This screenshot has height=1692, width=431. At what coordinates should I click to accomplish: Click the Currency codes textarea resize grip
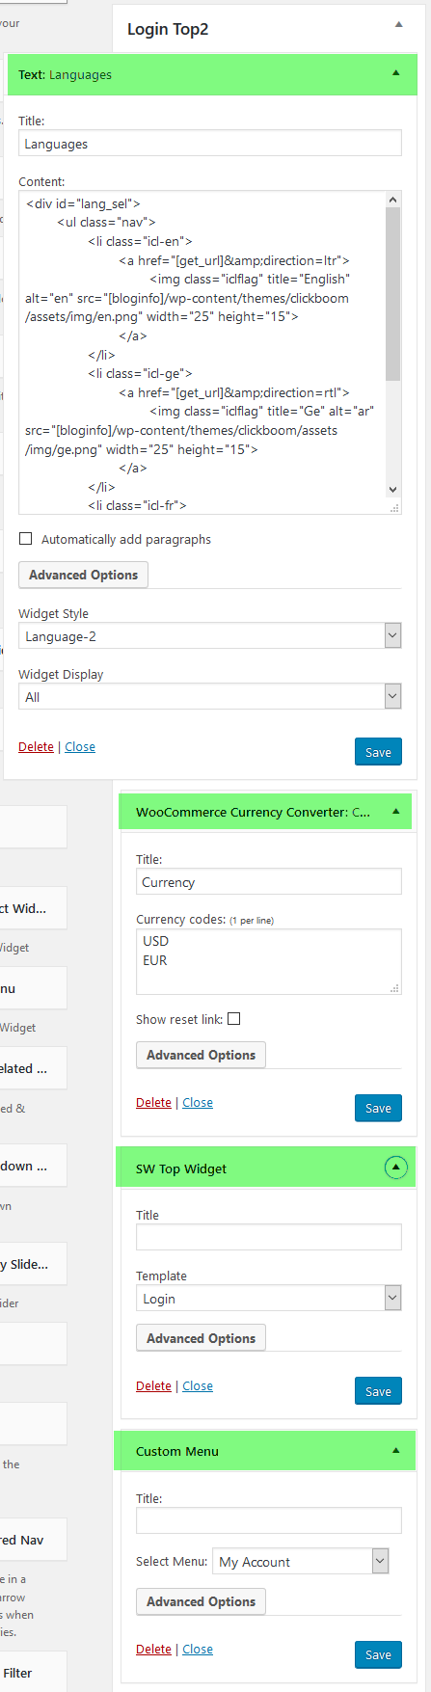(394, 988)
